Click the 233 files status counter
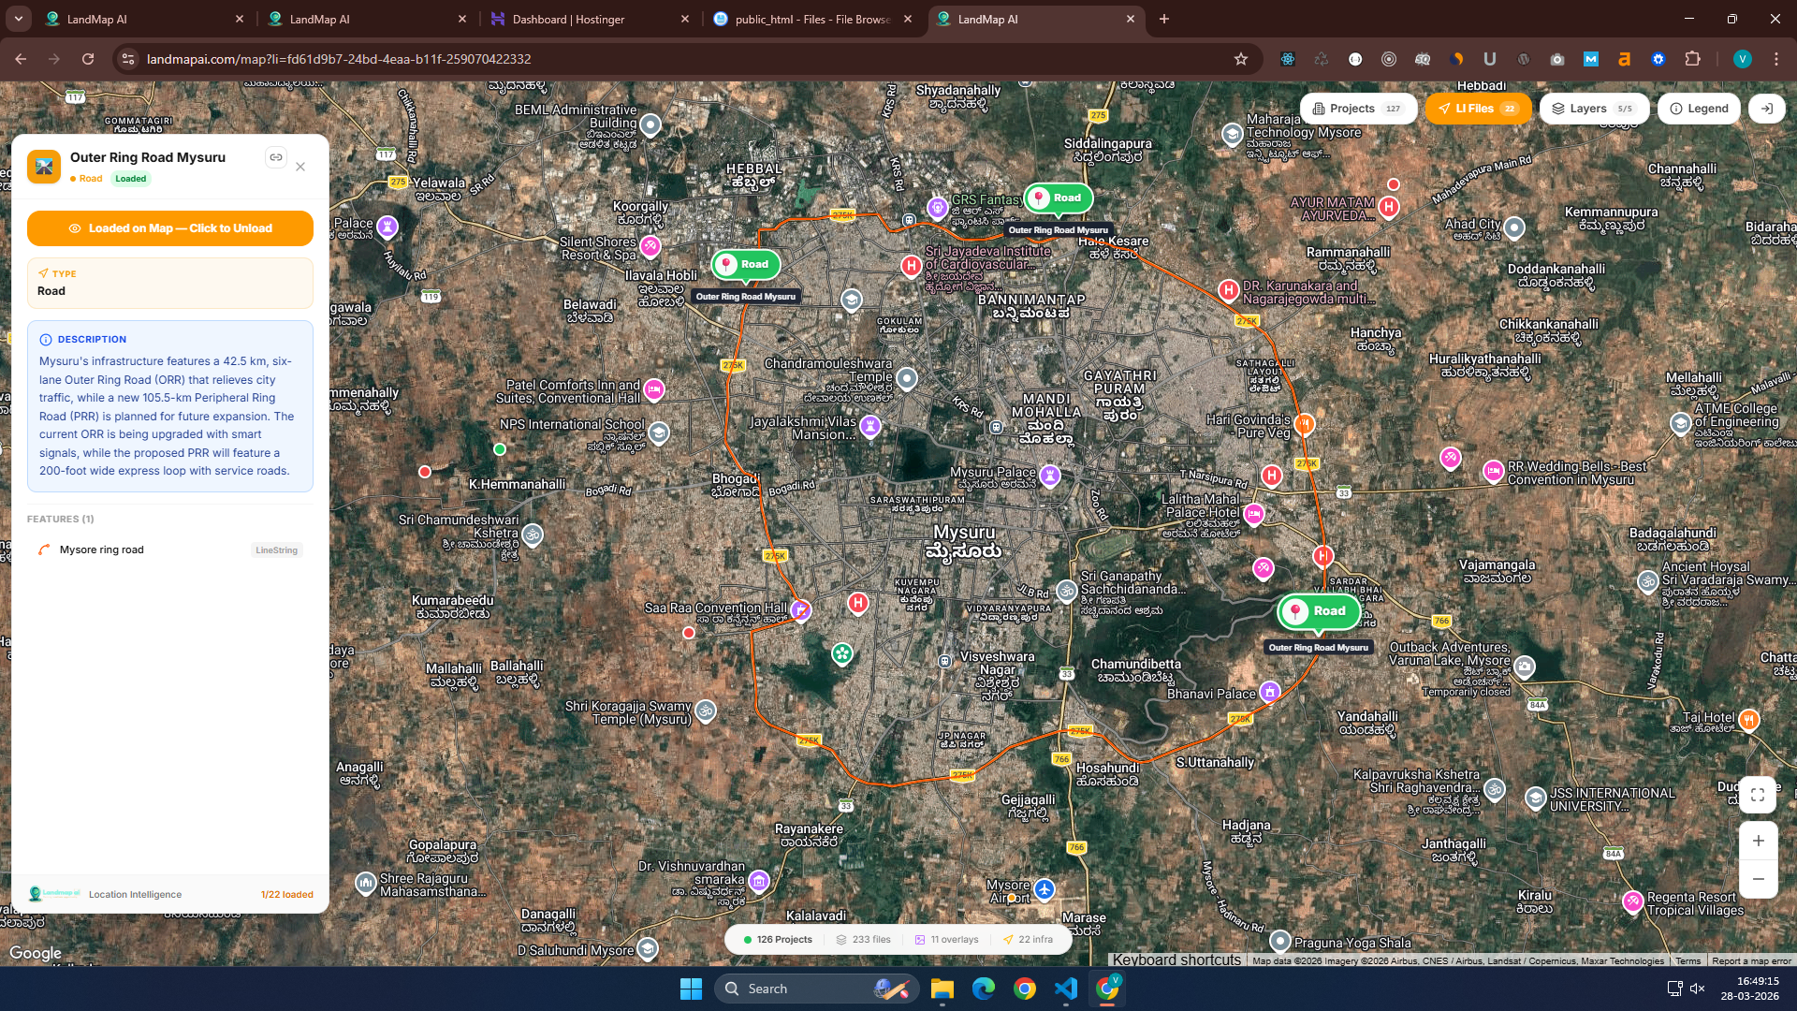 (x=864, y=940)
